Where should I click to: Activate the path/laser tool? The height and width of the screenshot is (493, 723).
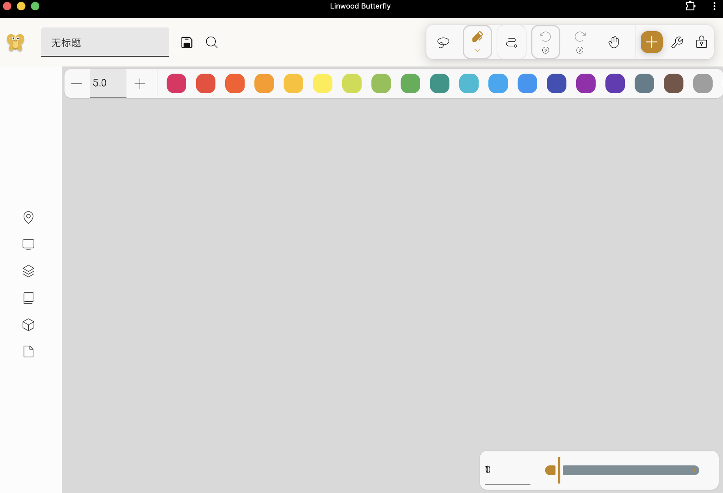click(x=511, y=42)
